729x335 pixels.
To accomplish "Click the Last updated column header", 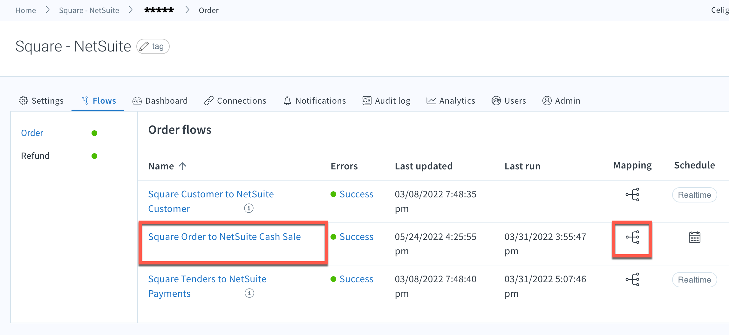I will [424, 166].
